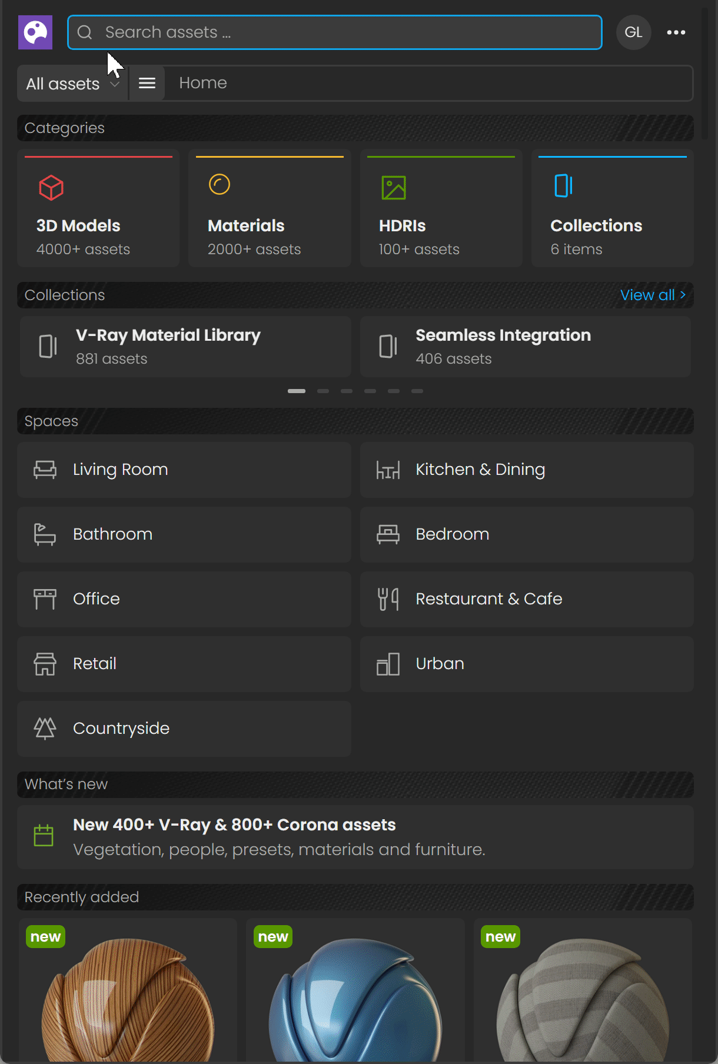The height and width of the screenshot is (1064, 718).
Task: Click the "406 assets" count text
Action: [x=454, y=359]
